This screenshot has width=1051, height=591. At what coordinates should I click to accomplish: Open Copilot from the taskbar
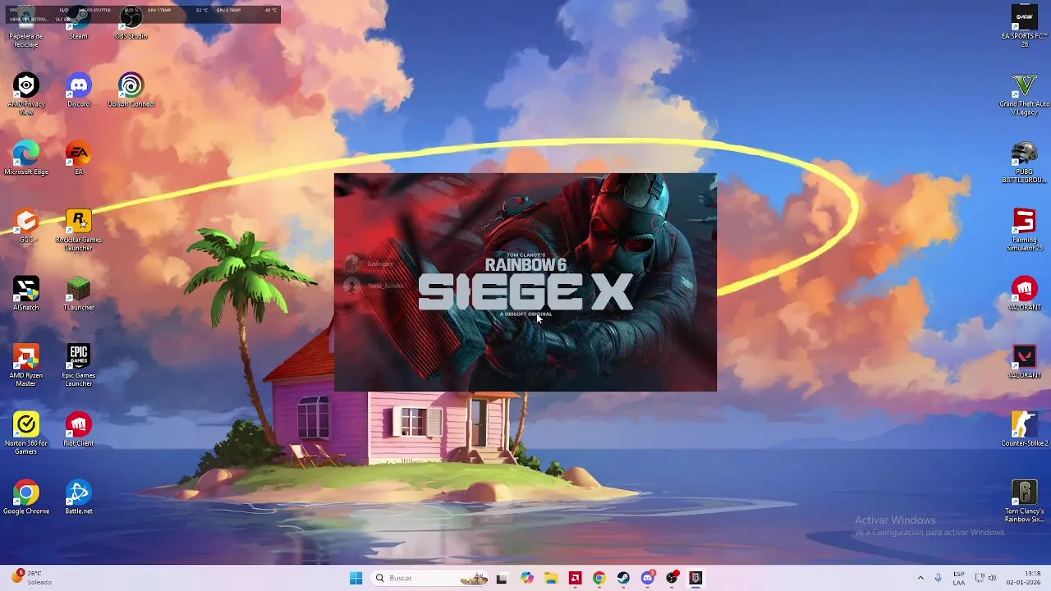pyautogui.click(x=527, y=578)
